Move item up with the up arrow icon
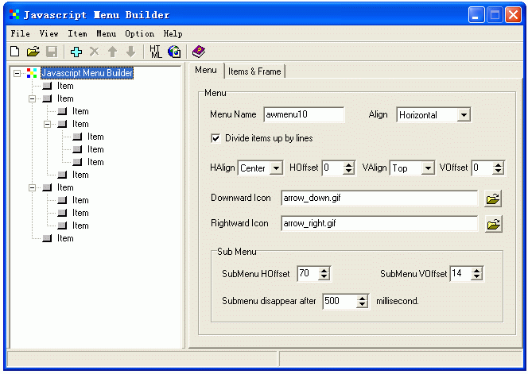Screen dimensions: 528x374 [x=112, y=52]
